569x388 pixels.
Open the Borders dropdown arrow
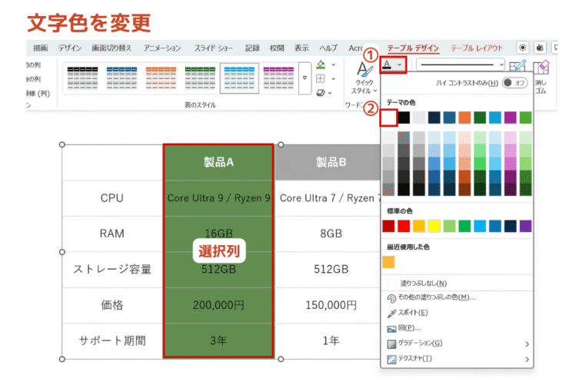point(334,78)
